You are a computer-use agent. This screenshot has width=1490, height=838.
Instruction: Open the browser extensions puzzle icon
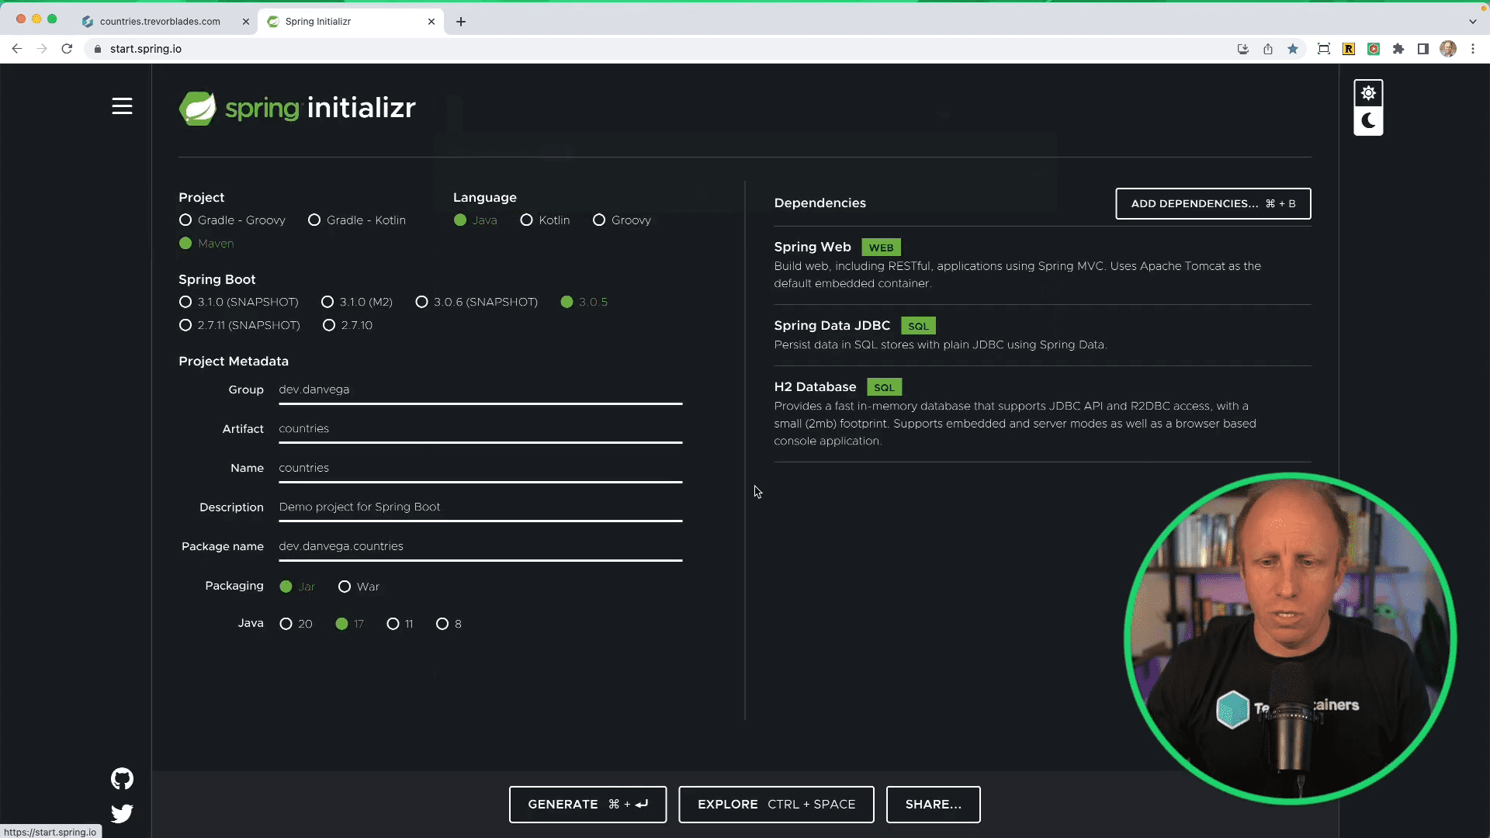coord(1398,48)
